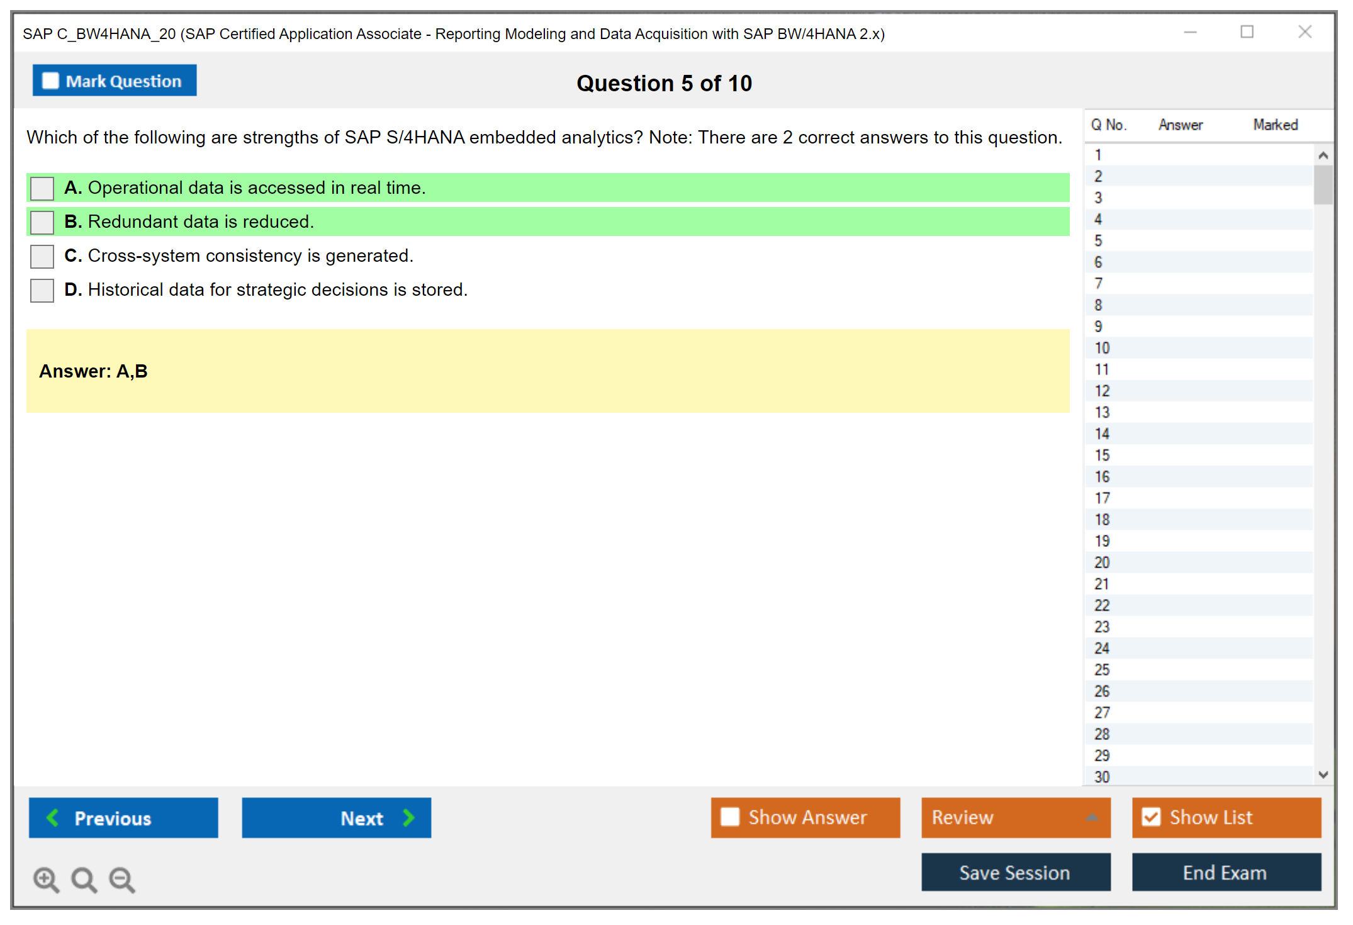
Task: Click the End Exam button
Action: [x=1225, y=872]
